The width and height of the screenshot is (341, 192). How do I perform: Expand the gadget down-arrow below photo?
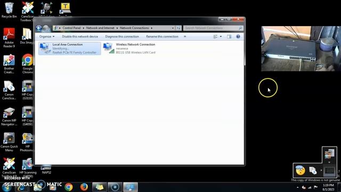[329, 162]
